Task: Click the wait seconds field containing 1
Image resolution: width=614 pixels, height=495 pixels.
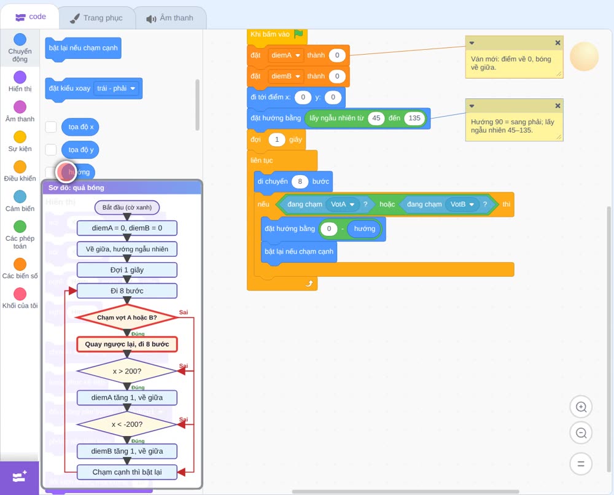Action: coord(277,139)
